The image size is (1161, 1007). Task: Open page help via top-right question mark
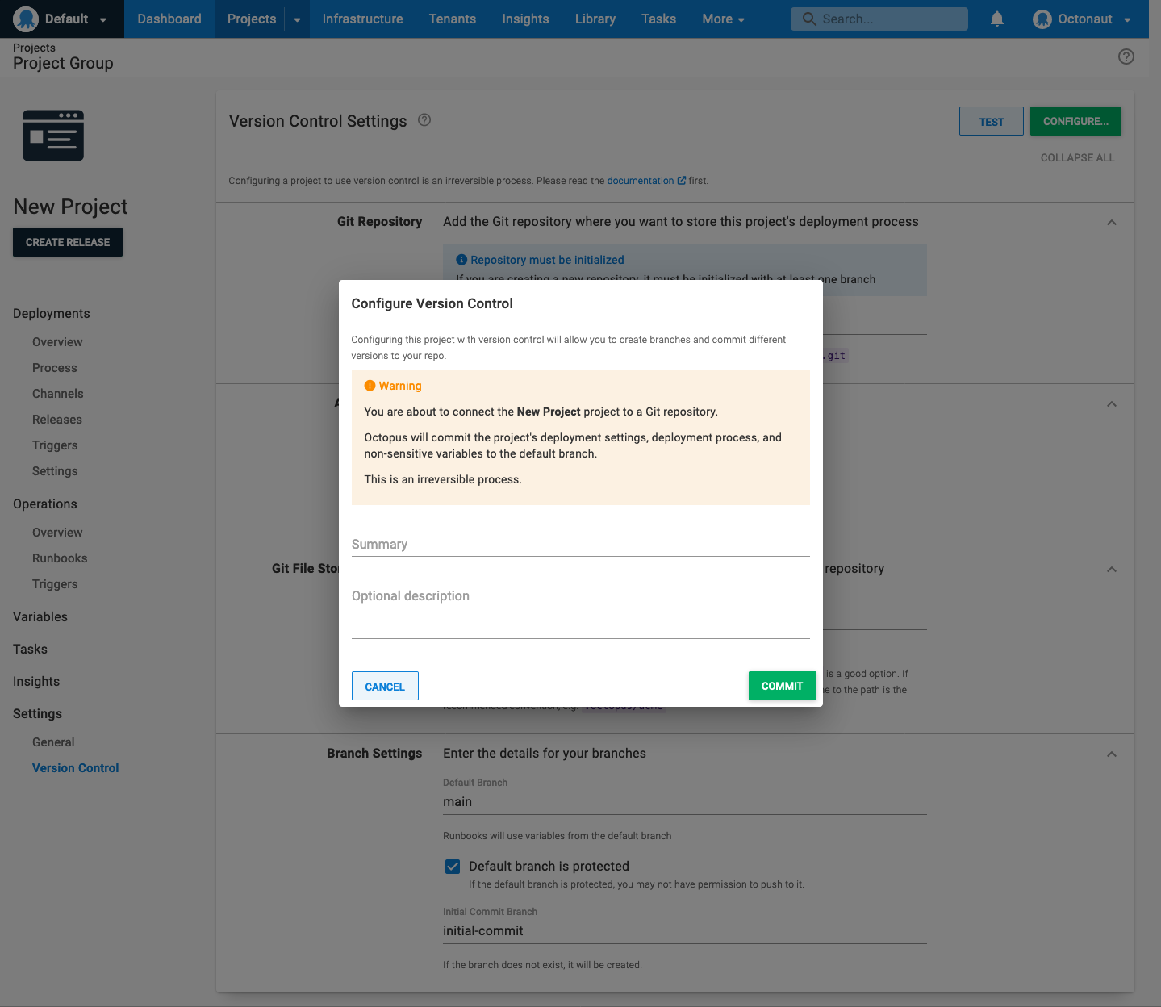[1126, 56]
